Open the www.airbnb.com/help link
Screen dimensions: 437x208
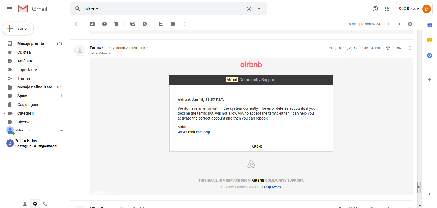coord(194,132)
